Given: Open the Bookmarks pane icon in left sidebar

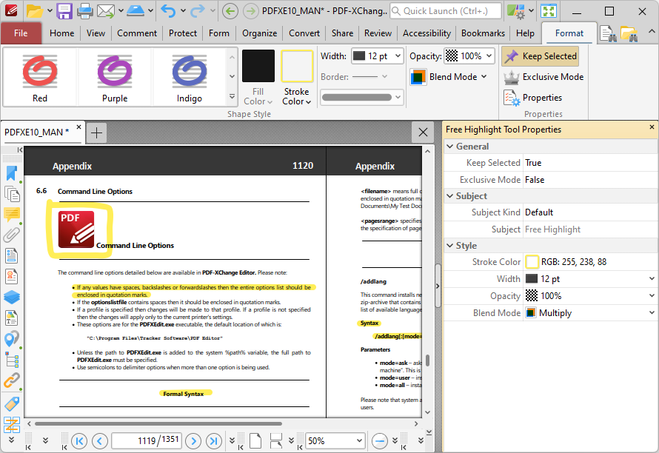Looking at the screenshot, I should point(11,173).
